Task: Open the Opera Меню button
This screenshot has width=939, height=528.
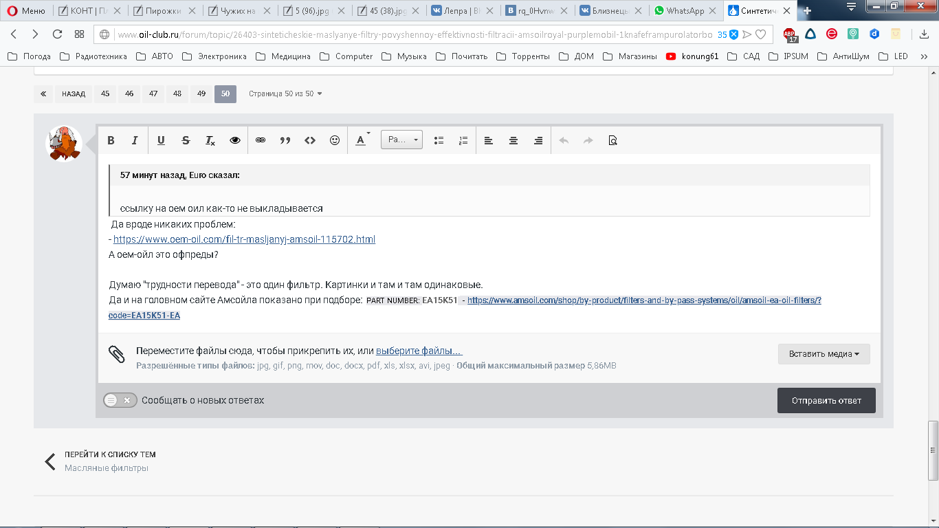Action: (26, 11)
